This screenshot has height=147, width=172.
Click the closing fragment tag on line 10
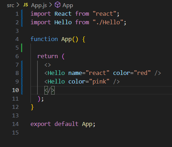[49, 90]
